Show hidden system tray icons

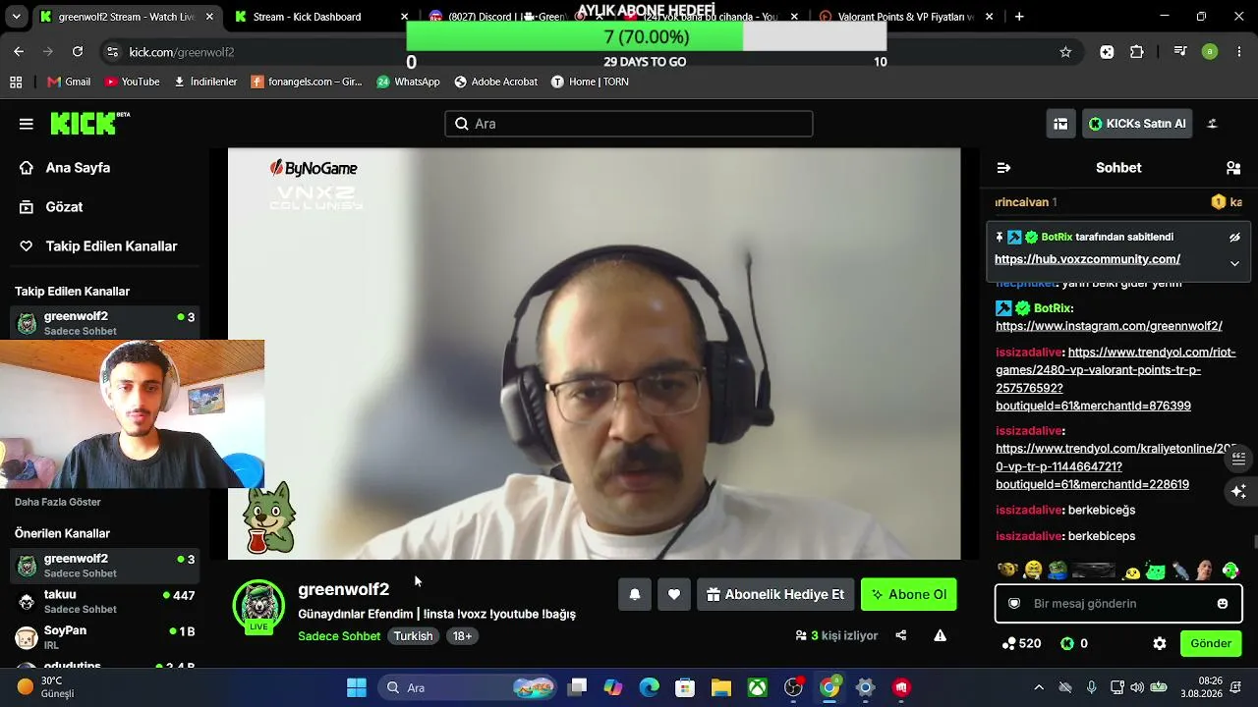pos(1039,687)
